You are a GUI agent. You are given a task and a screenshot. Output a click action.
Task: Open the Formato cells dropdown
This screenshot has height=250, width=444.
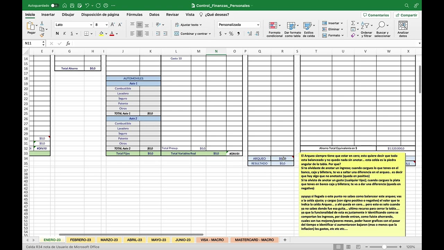333,35
